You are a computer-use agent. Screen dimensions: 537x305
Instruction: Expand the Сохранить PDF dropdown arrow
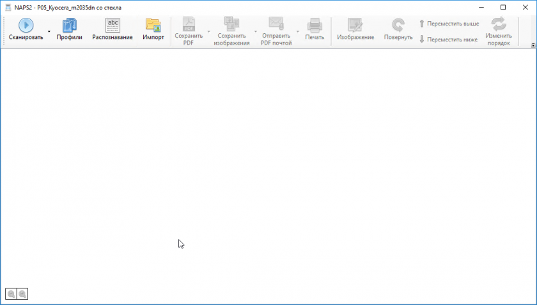[x=208, y=31]
